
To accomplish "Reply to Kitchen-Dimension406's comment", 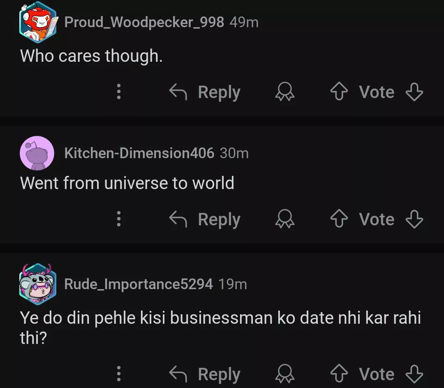I will pyautogui.click(x=205, y=219).
